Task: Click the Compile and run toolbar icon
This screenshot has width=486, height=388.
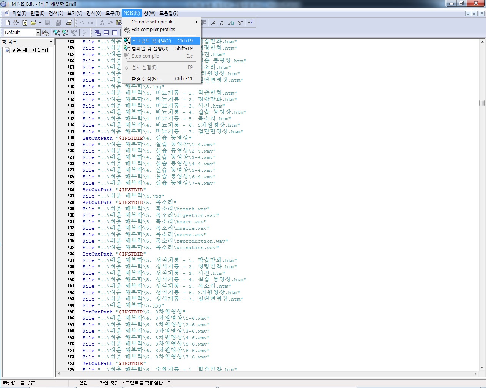Action: tap(65, 33)
